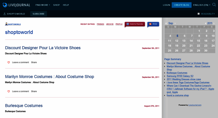
Task: Click user icon beside SHOPTOWORLD in header bar
Action: click(4, 14)
